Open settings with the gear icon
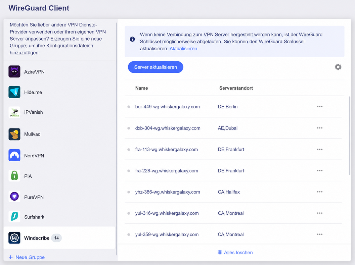This screenshot has height=265, width=355. (338, 67)
